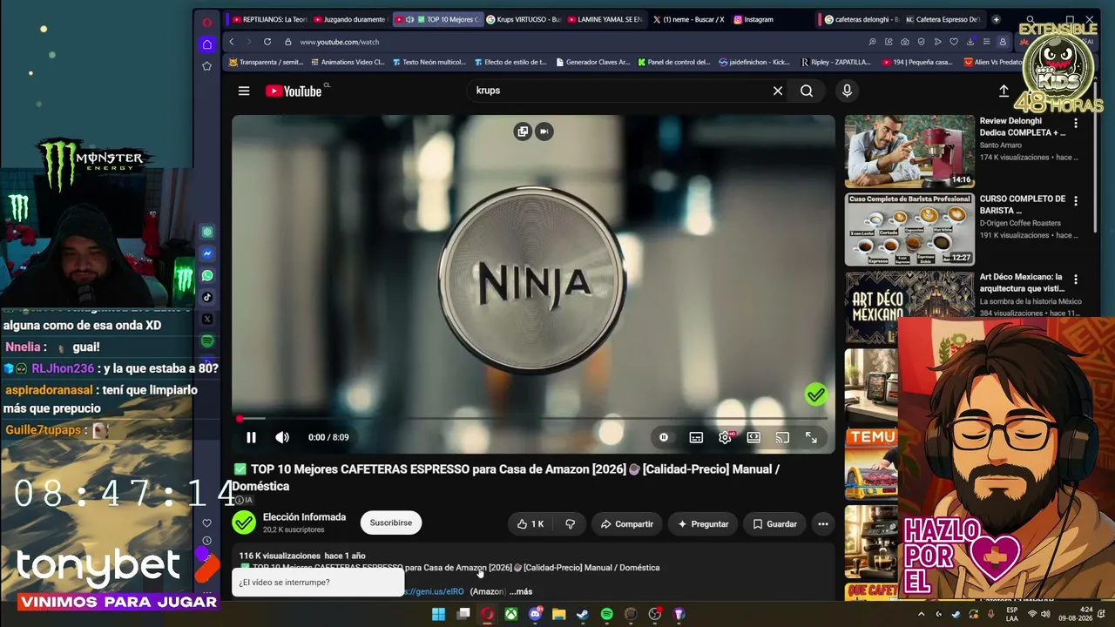Open Opera bookmarks star in sidebar
The width and height of the screenshot is (1115, 627).
click(x=207, y=66)
